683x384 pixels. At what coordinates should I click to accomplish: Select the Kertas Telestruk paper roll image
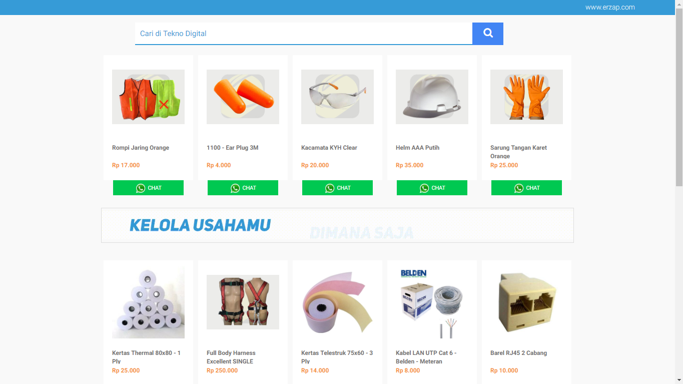pyautogui.click(x=337, y=302)
